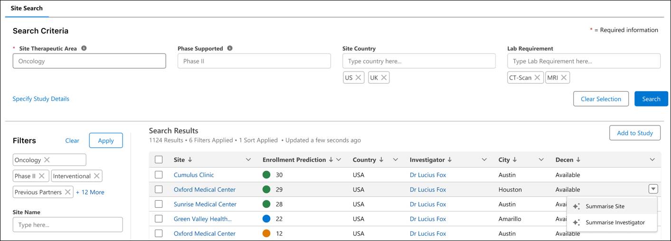Image resolution: width=671 pixels, height=241 pixels.
Task: Click the Site Country input field
Action: coord(419,61)
